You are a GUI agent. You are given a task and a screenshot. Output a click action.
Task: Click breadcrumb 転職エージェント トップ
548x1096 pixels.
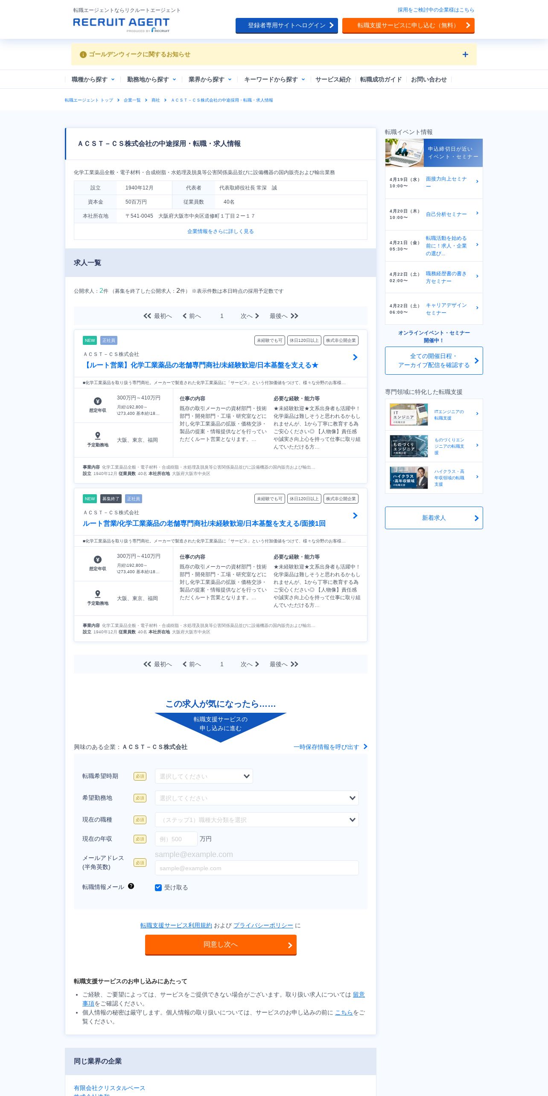tap(89, 100)
